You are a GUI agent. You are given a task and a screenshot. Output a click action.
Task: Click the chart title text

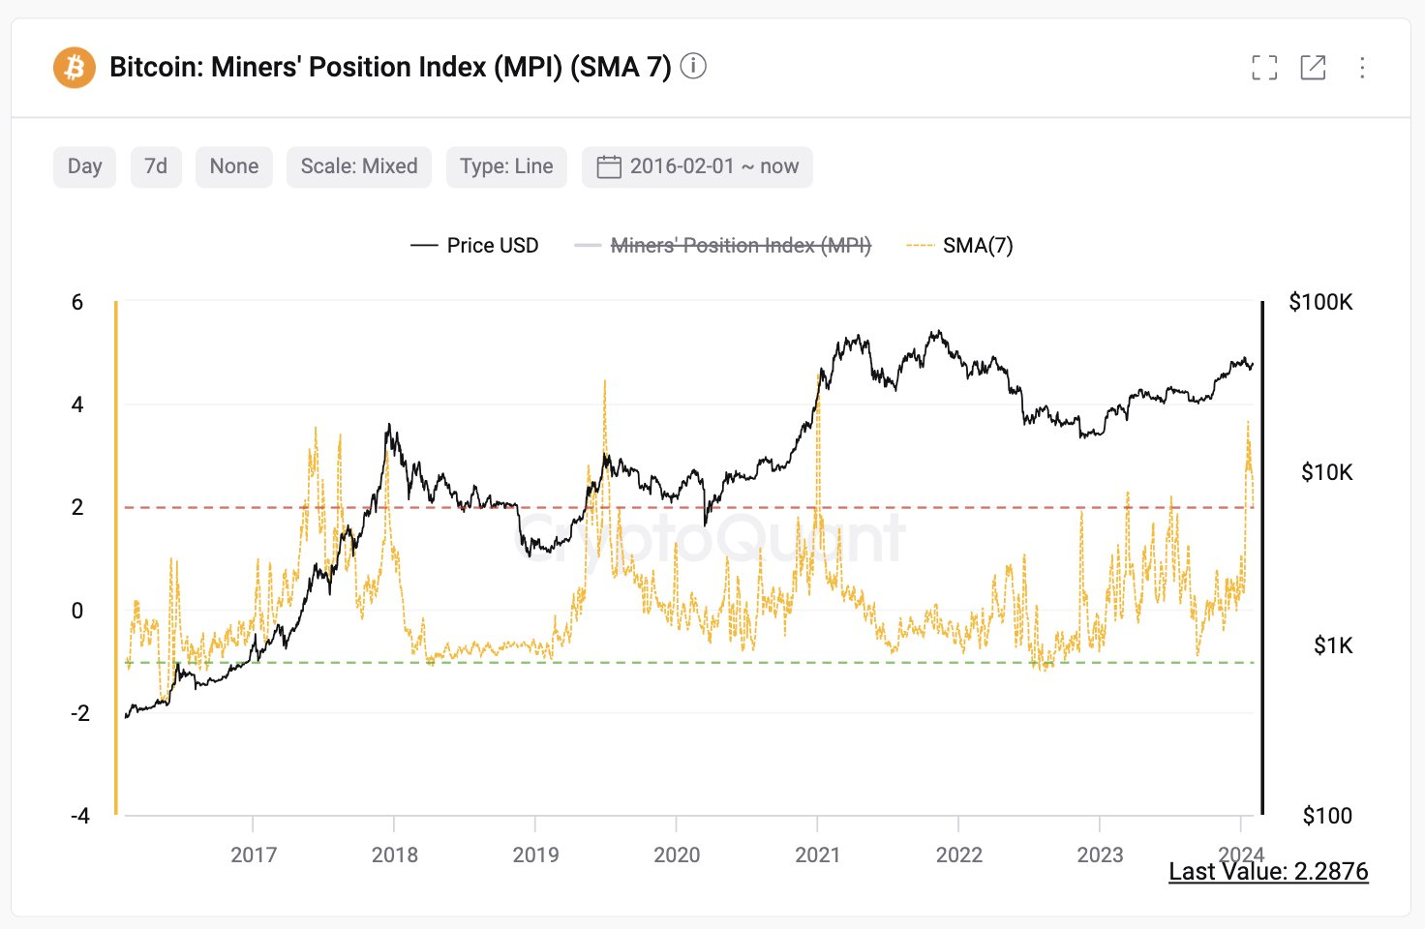(390, 67)
